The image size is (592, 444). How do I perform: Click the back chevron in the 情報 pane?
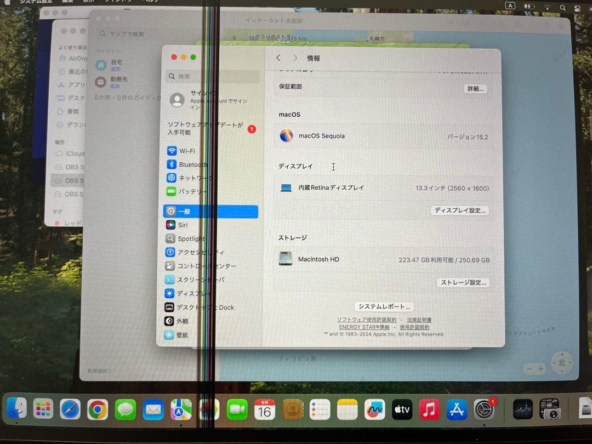[x=278, y=58]
